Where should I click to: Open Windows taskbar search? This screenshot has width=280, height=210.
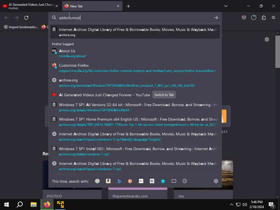(20, 205)
